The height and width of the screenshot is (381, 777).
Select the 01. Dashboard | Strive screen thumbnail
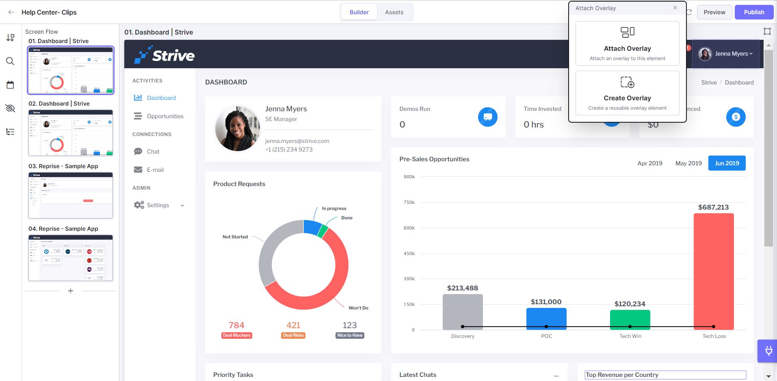(x=71, y=70)
